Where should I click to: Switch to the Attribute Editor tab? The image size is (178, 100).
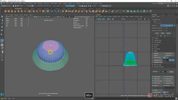pos(171,15)
